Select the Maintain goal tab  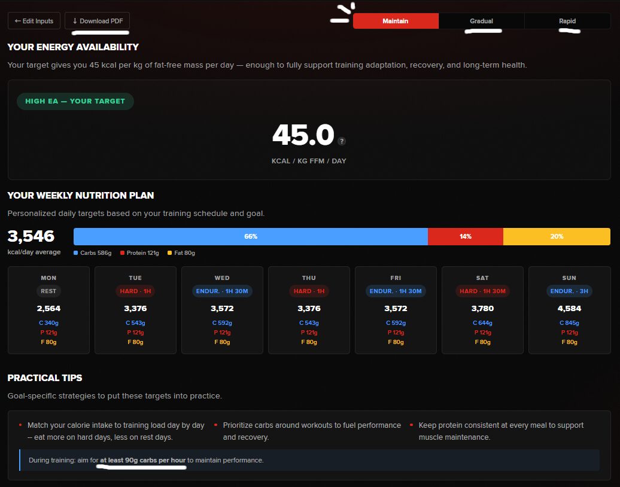[x=396, y=21]
